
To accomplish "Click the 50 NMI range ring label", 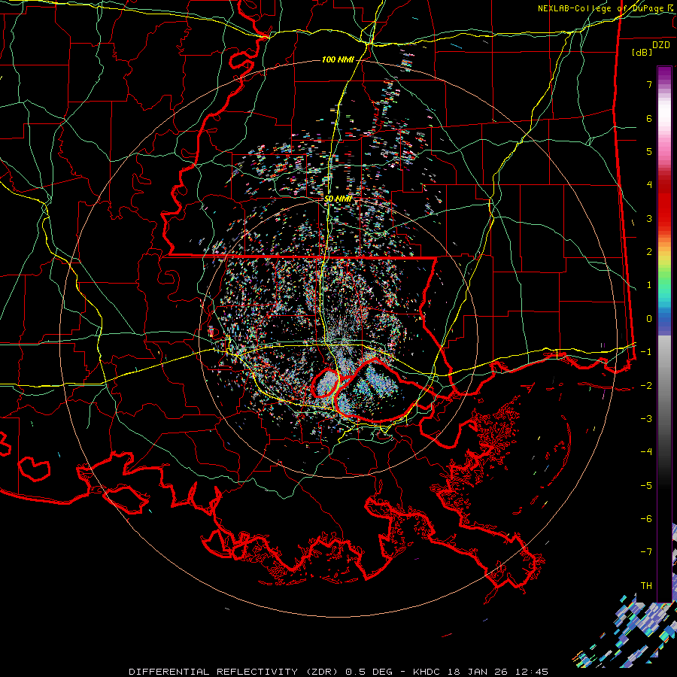I will (x=338, y=199).
